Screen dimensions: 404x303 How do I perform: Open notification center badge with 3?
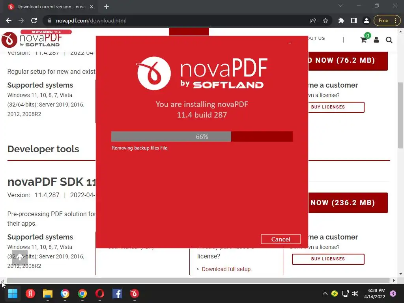[393, 294]
